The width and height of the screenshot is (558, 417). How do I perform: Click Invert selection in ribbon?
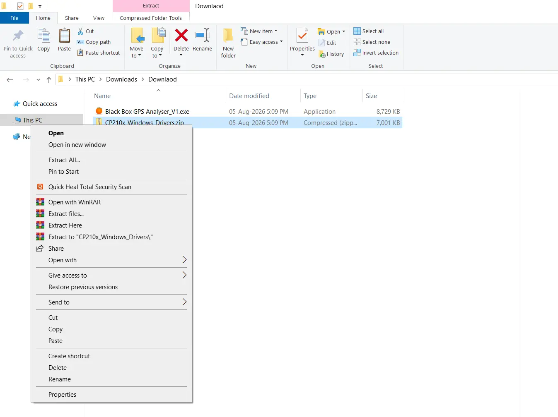point(376,53)
